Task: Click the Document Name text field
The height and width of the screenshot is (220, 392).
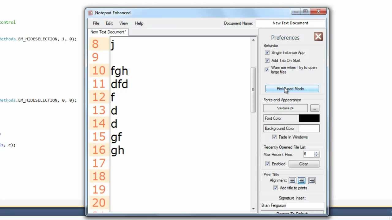Action: pos(290,23)
